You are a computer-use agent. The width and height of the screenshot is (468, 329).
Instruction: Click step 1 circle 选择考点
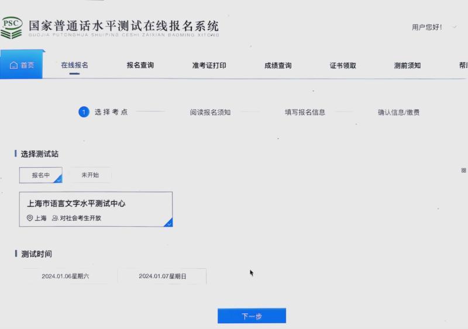click(84, 112)
